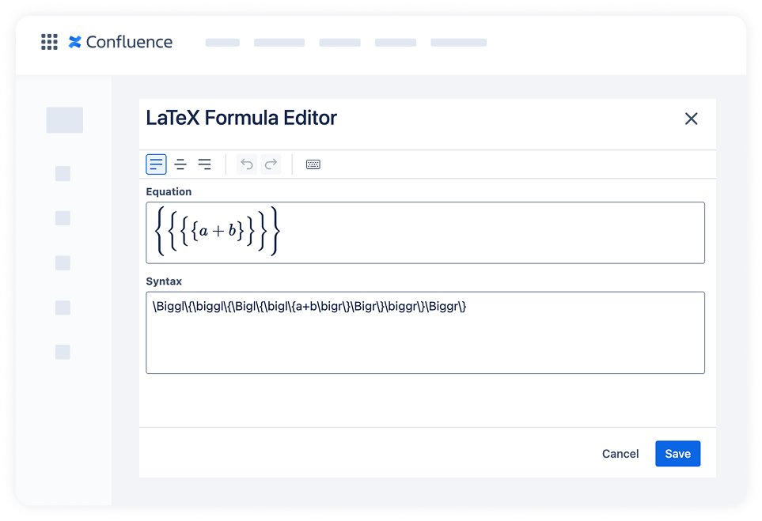Select left alignment icon

tap(156, 164)
